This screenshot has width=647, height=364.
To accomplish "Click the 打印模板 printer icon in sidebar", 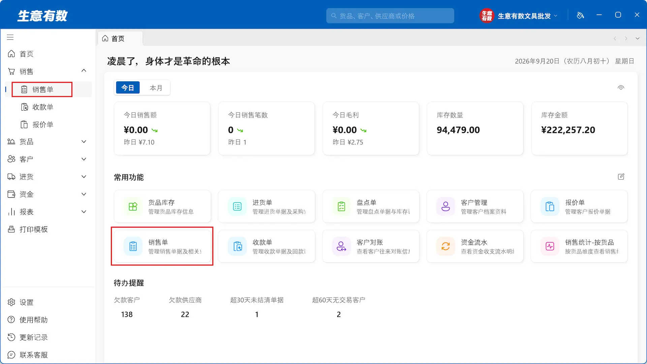I will tap(11, 229).
